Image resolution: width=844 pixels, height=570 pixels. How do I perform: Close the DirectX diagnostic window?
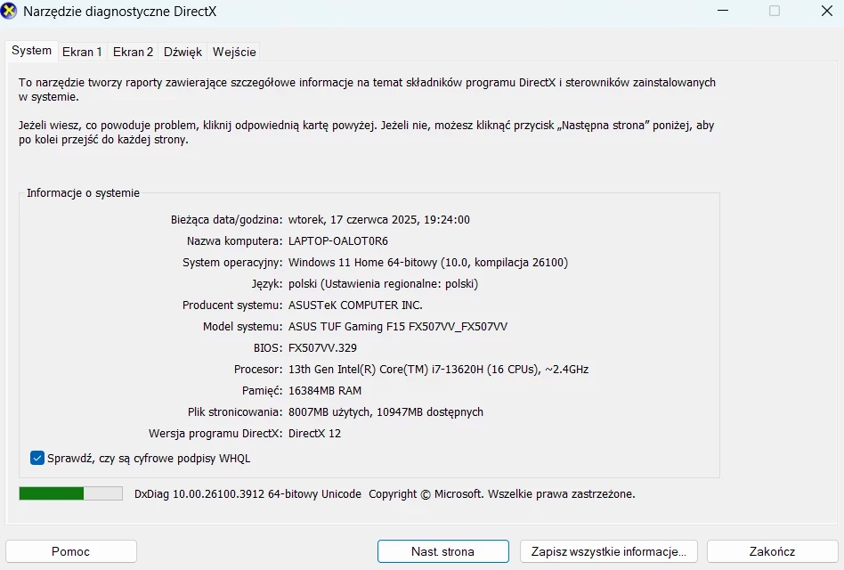click(x=827, y=11)
